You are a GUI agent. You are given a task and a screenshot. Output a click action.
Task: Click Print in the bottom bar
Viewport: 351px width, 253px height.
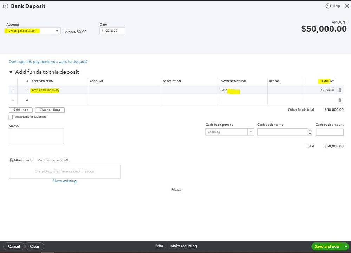tap(159, 246)
